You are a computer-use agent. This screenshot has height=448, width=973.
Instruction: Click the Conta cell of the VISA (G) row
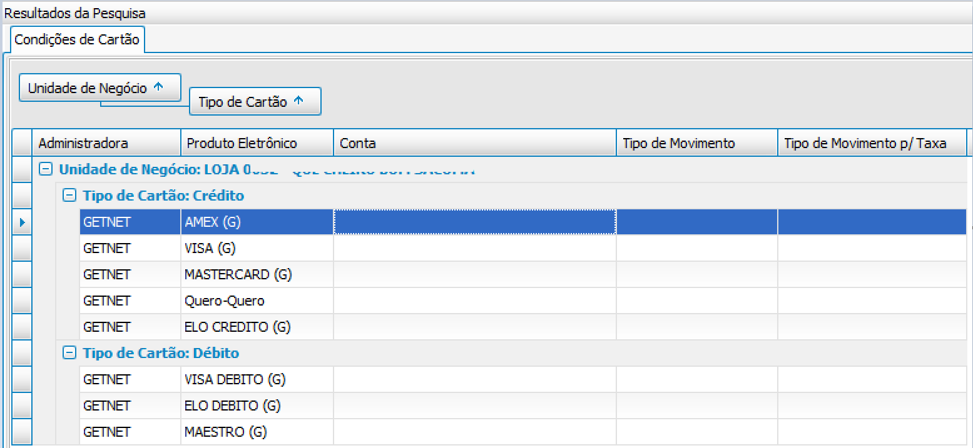click(475, 248)
